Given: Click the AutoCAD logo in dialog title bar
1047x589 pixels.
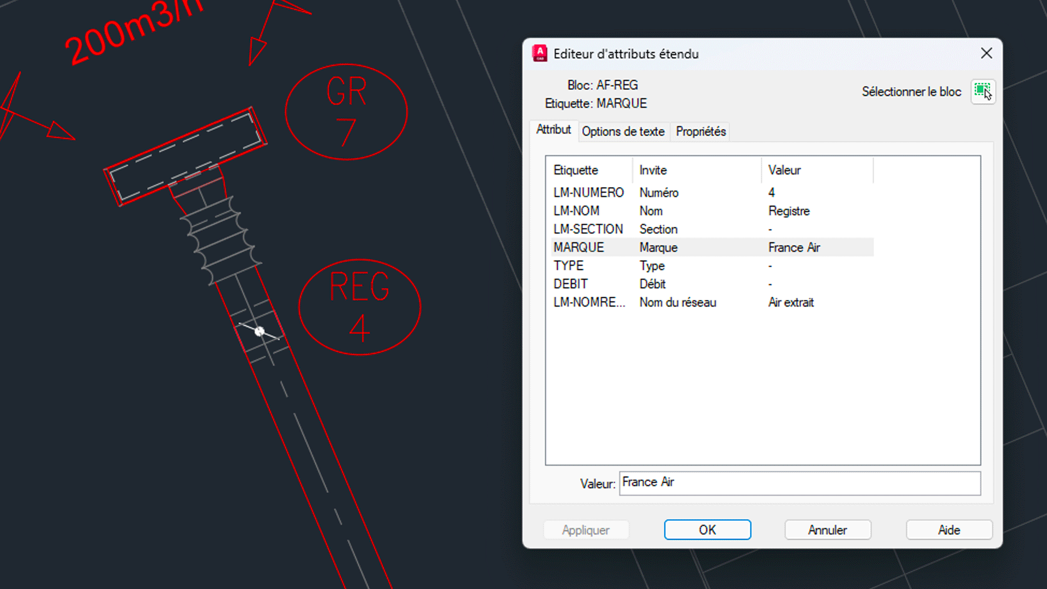Looking at the screenshot, I should pos(540,53).
